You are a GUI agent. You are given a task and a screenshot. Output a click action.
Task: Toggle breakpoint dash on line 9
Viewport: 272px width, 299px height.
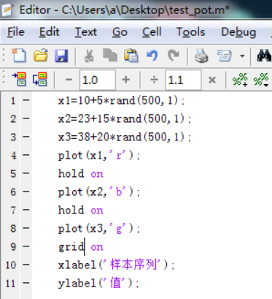pos(26,246)
